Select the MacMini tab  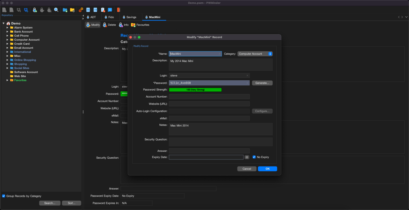[x=154, y=17]
